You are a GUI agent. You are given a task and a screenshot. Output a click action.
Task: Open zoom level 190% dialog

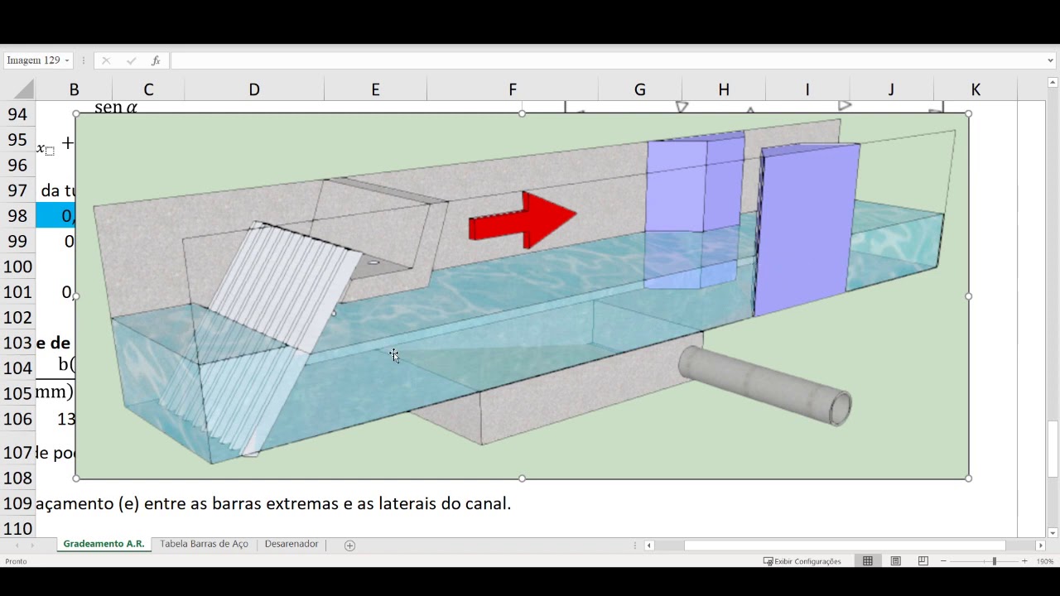coord(1044,561)
